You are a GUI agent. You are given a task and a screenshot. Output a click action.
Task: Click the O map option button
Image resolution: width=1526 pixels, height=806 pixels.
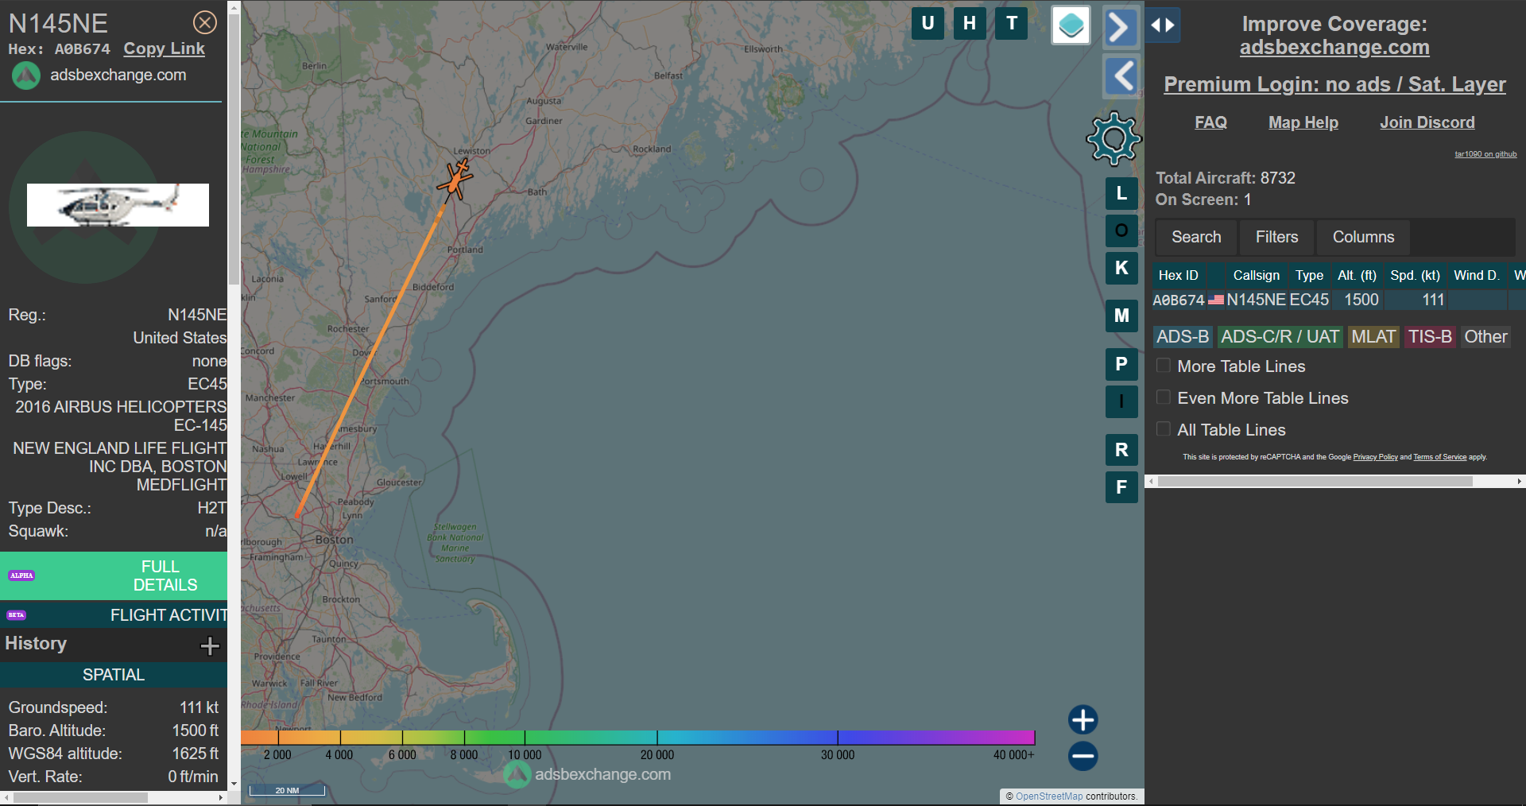coord(1121,231)
